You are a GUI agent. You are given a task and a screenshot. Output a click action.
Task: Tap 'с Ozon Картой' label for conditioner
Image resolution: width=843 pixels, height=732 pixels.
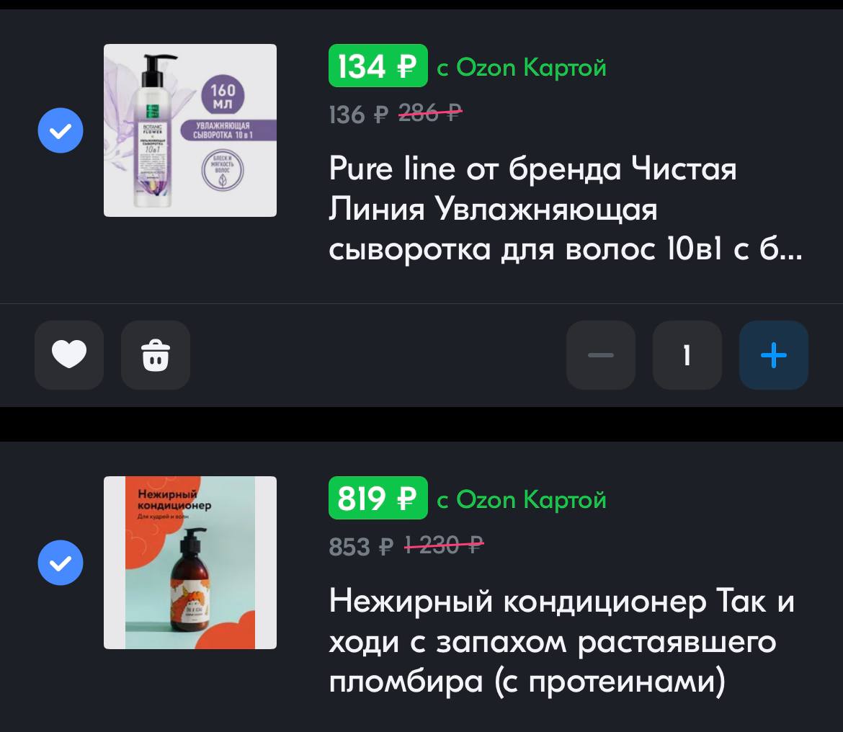(522, 500)
